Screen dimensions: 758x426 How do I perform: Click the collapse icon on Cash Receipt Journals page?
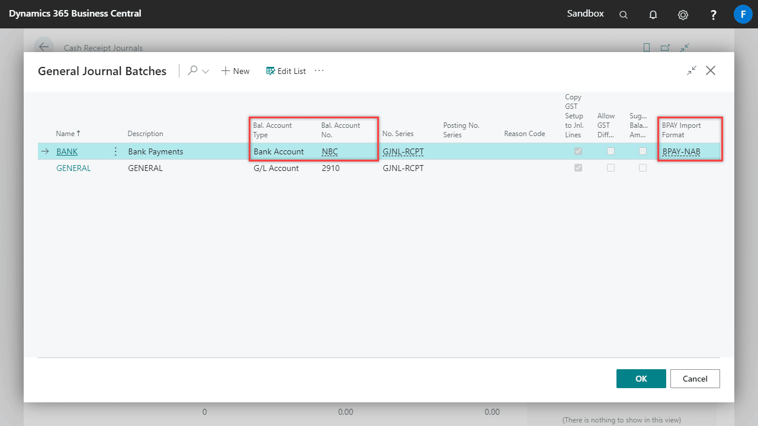[x=685, y=48]
